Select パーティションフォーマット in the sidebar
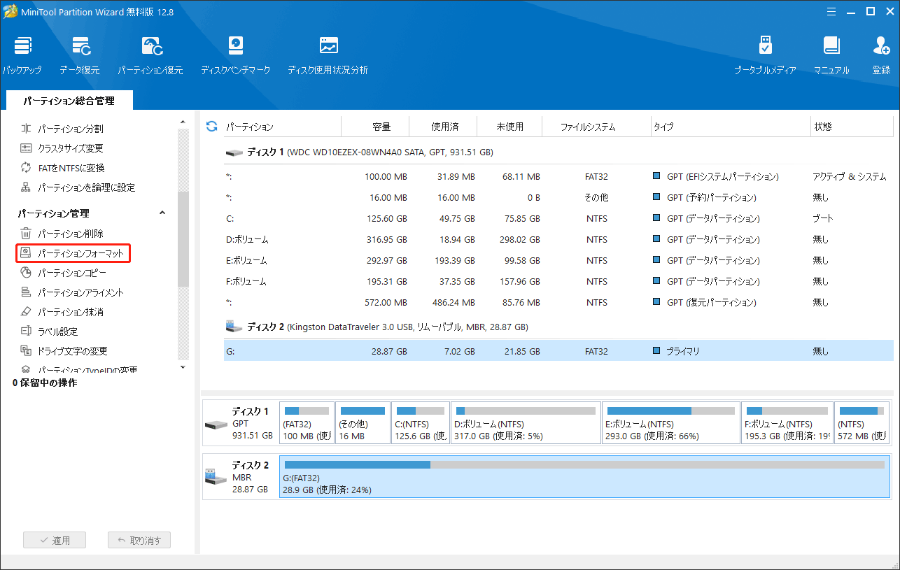Viewport: 900px width, 570px height. click(x=73, y=253)
